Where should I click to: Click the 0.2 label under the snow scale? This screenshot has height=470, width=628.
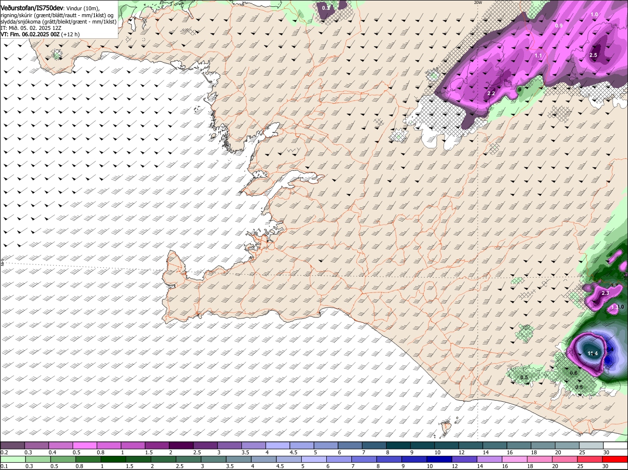(x=3, y=452)
